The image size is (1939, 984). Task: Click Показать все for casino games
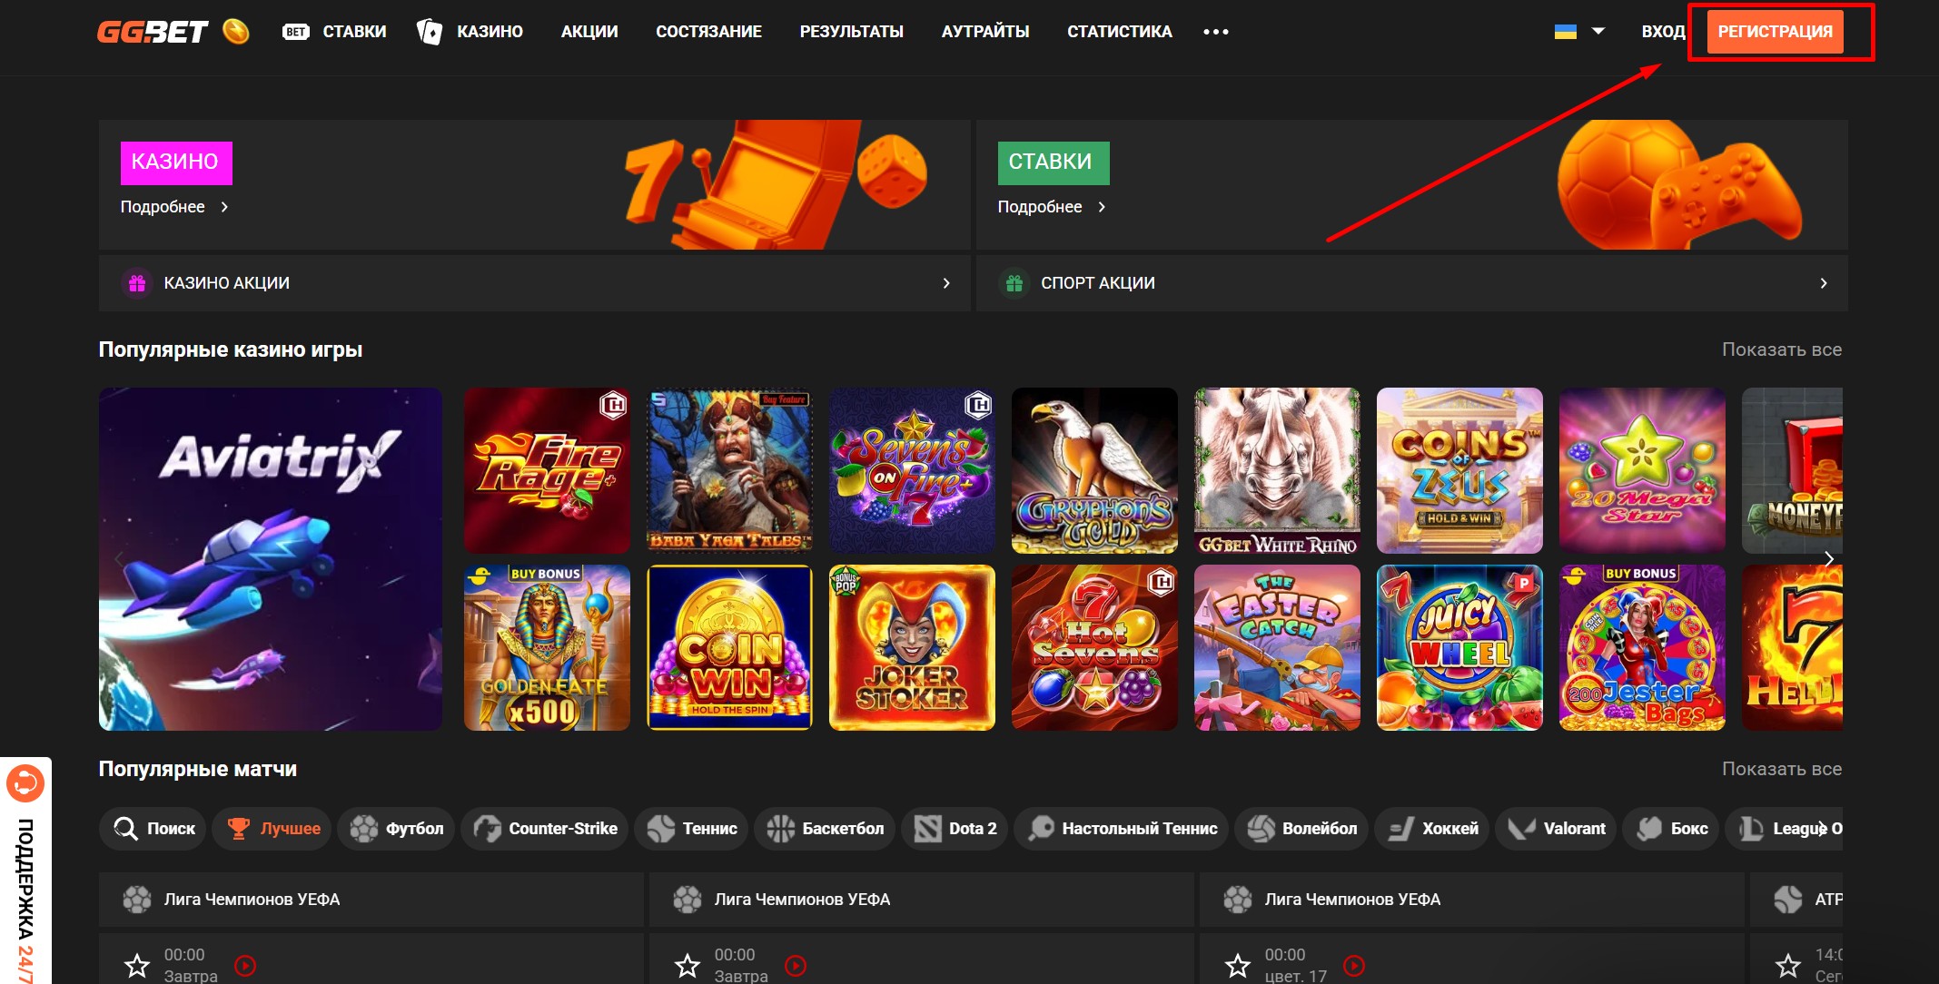[x=1782, y=349]
